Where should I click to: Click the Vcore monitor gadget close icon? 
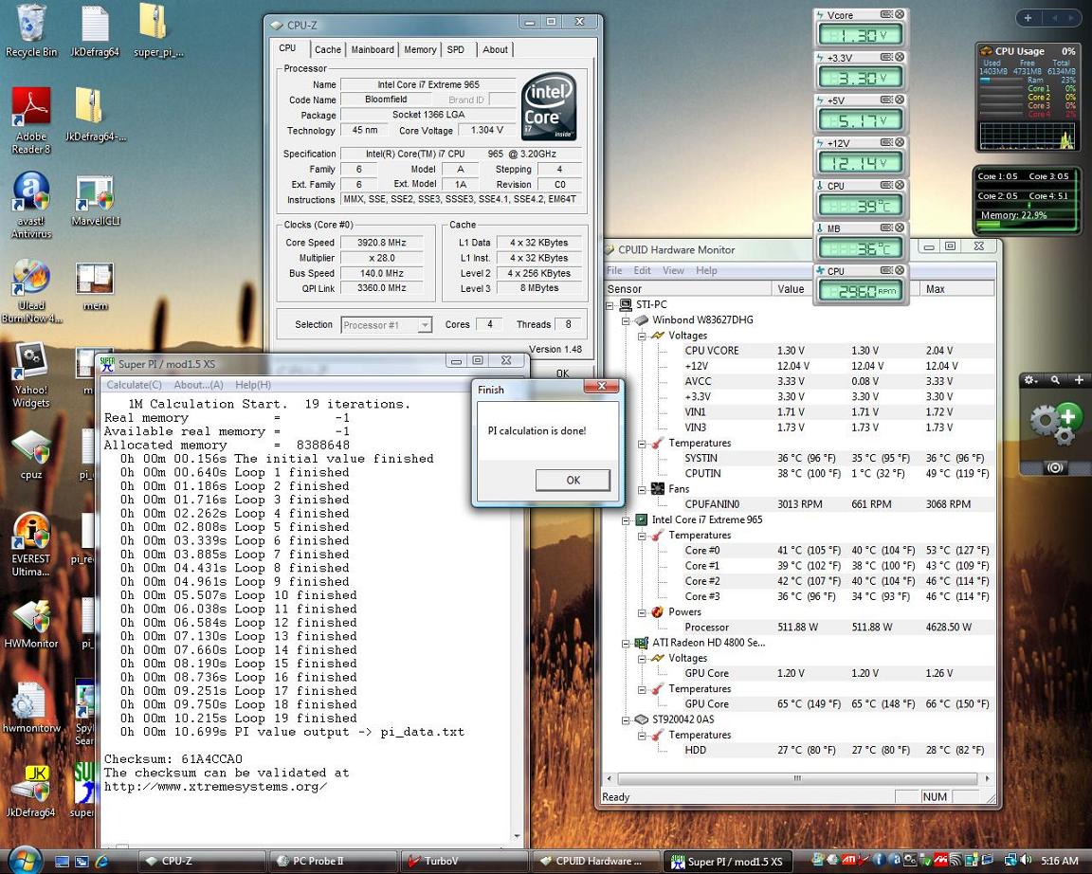click(x=900, y=14)
